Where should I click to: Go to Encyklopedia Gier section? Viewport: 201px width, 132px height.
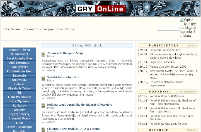[19, 58]
